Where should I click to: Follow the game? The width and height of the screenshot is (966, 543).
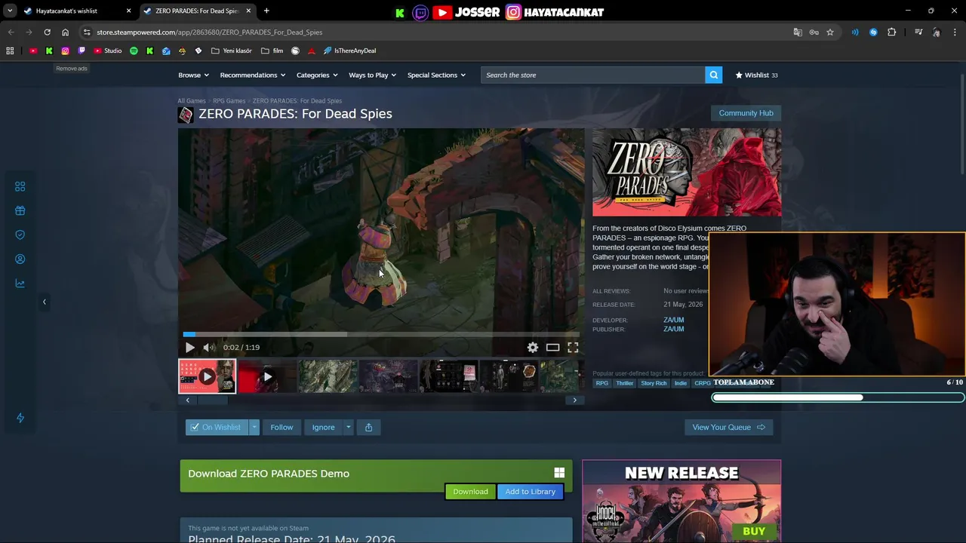click(x=281, y=427)
